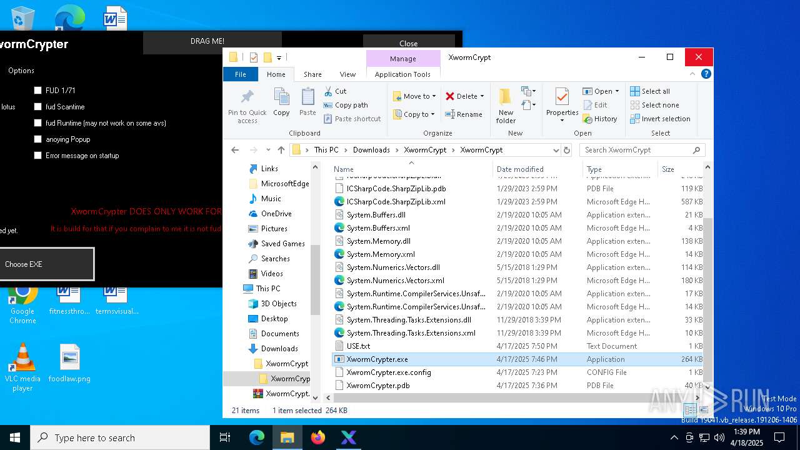Open the Quick Access Toolbar customize dropdown

point(279,57)
